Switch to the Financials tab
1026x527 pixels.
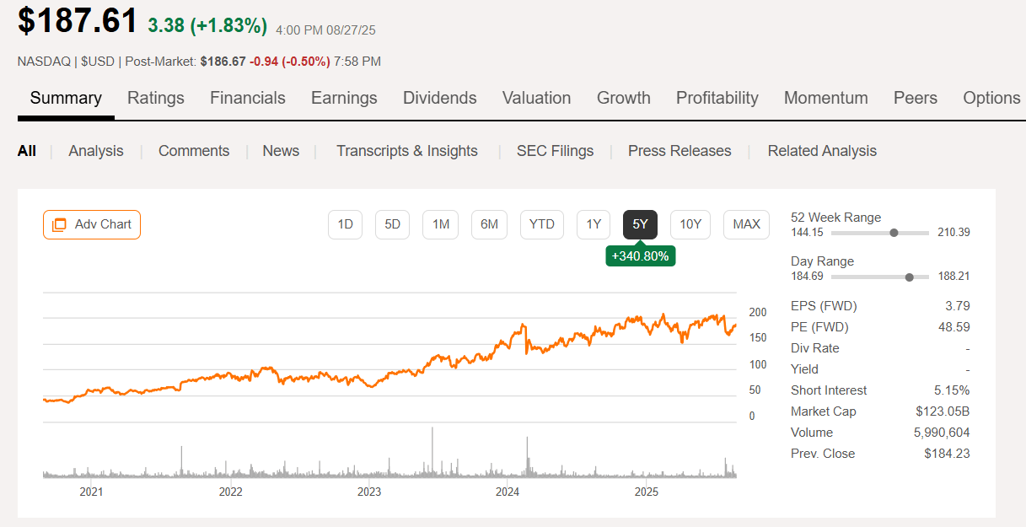247,98
